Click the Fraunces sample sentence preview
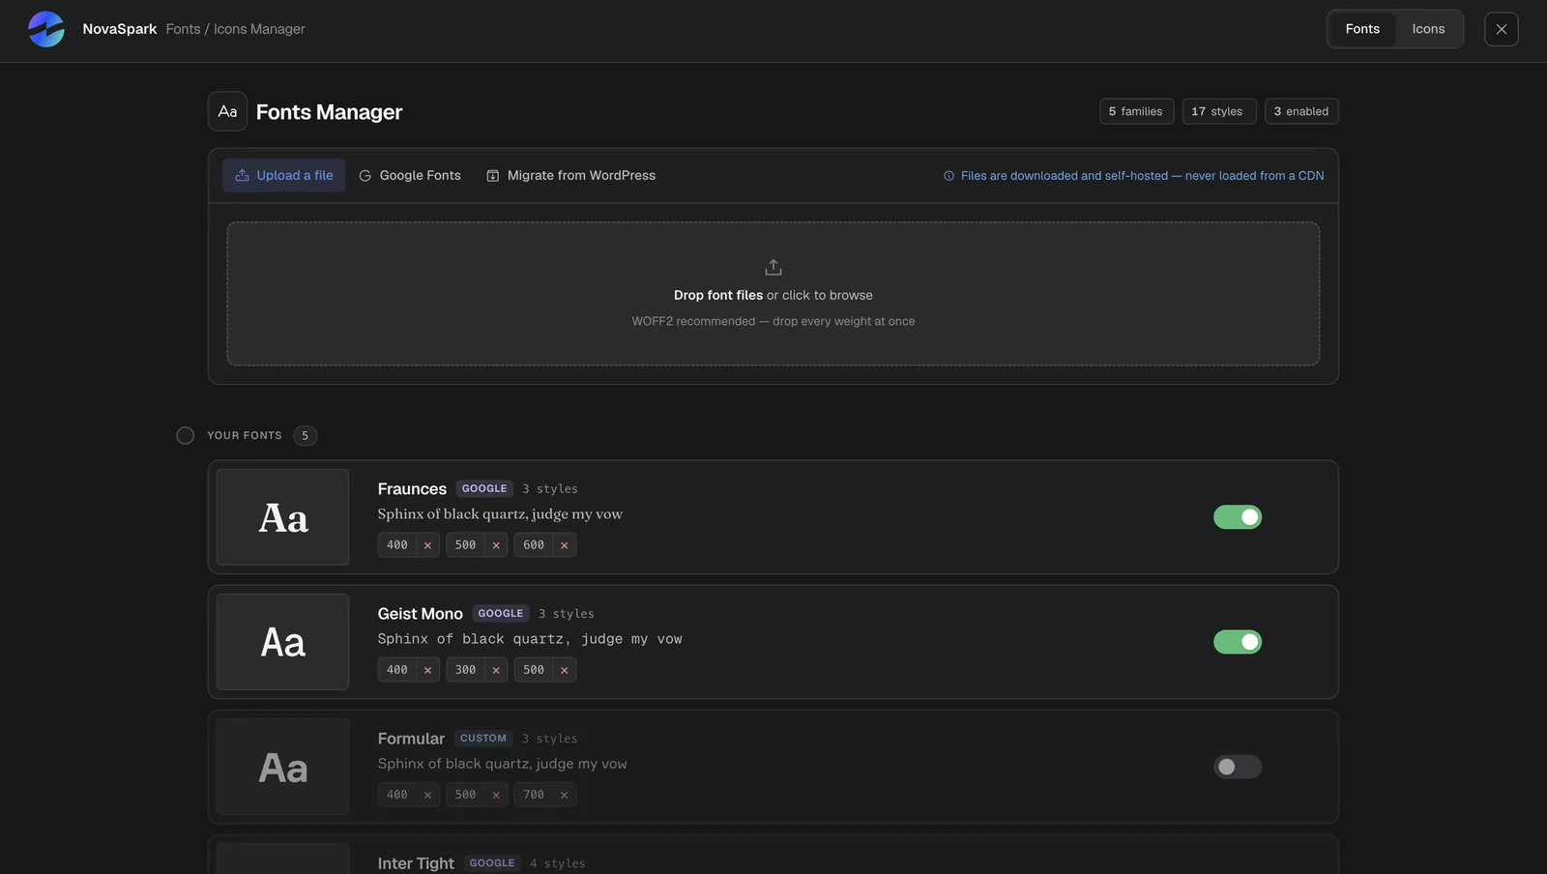Image resolution: width=1547 pixels, height=874 pixels. [500, 514]
